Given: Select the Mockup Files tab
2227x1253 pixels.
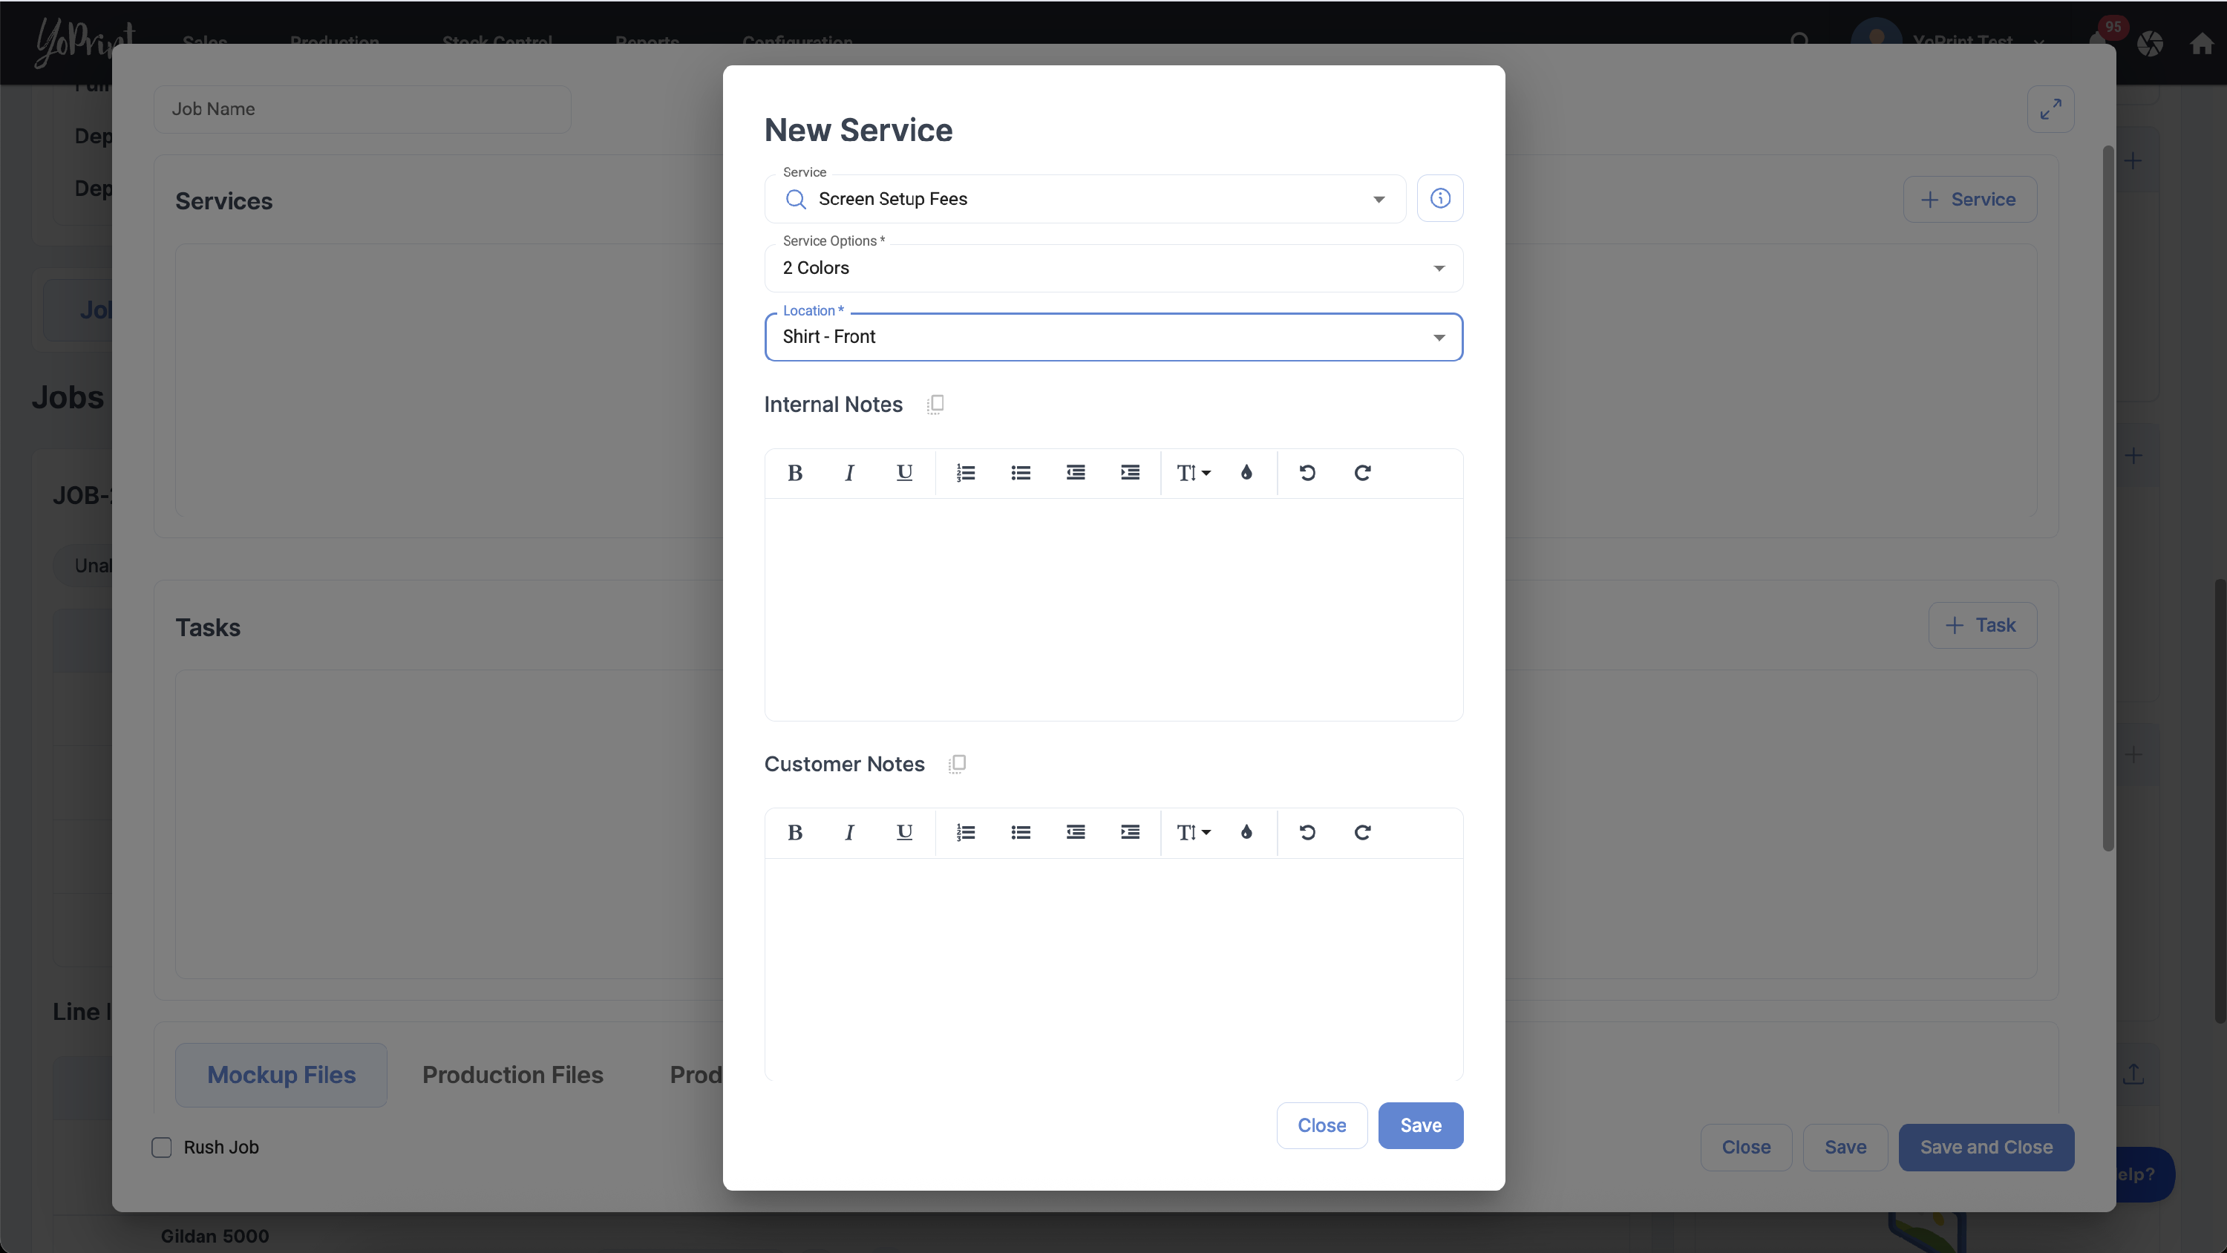Looking at the screenshot, I should coord(281,1075).
